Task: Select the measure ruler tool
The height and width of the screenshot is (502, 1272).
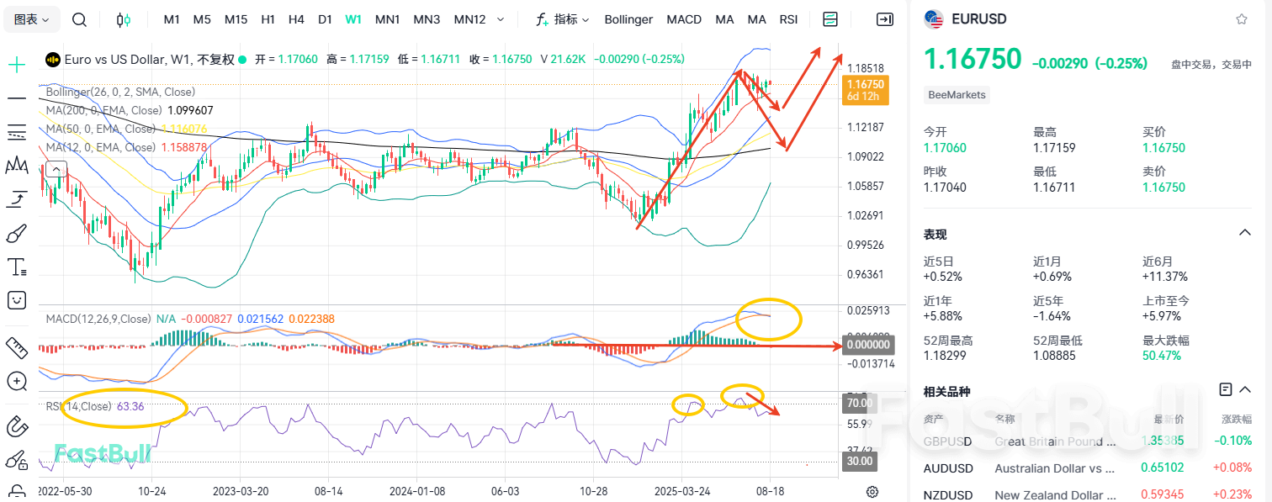Action: [17, 347]
